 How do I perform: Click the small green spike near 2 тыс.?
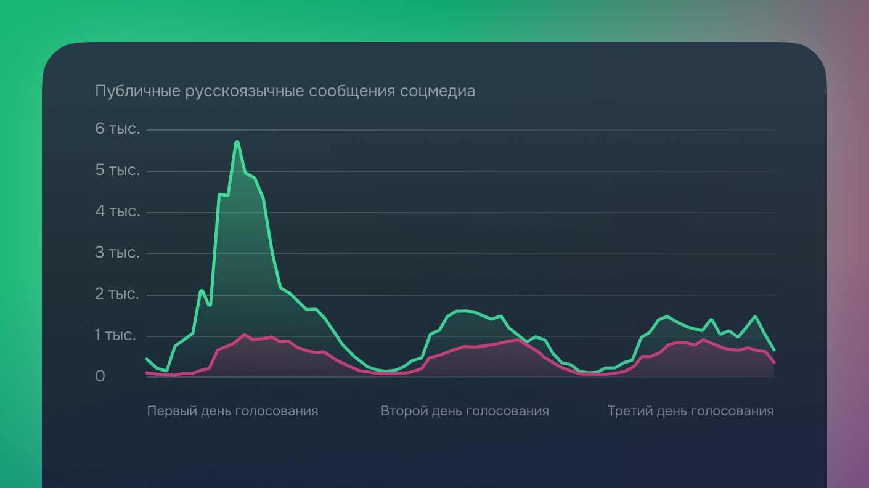[201, 290]
